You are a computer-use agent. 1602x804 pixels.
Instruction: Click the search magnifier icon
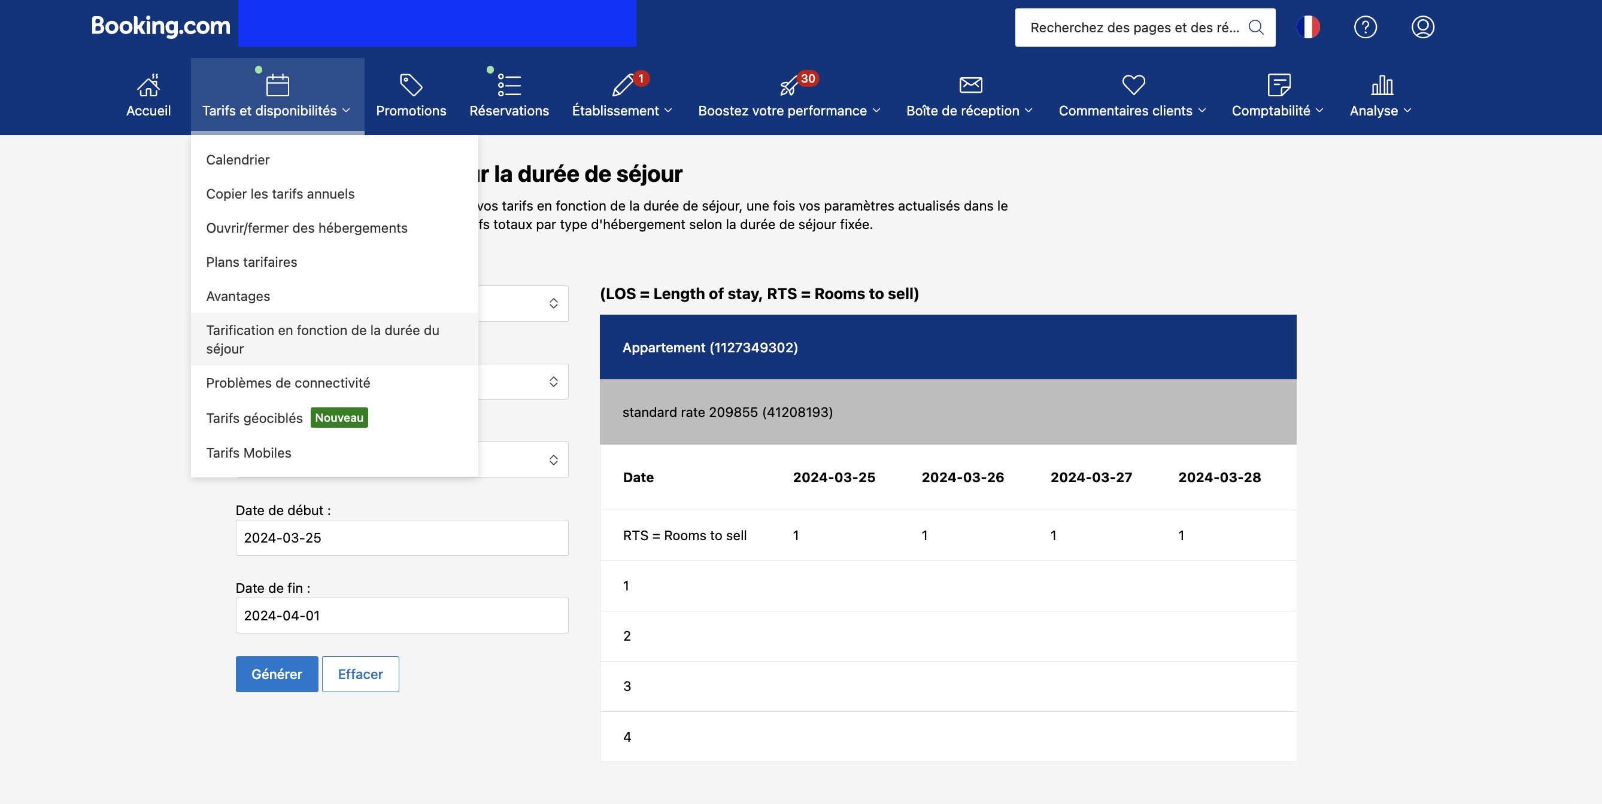pos(1255,28)
